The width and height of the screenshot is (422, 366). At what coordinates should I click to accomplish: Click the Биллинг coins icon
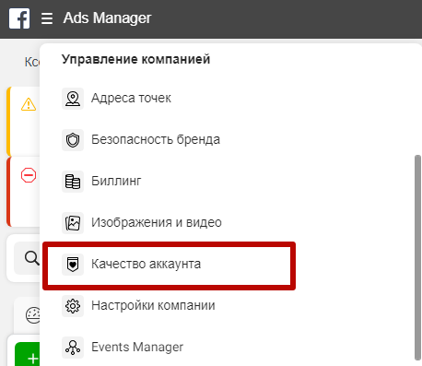(73, 182)
